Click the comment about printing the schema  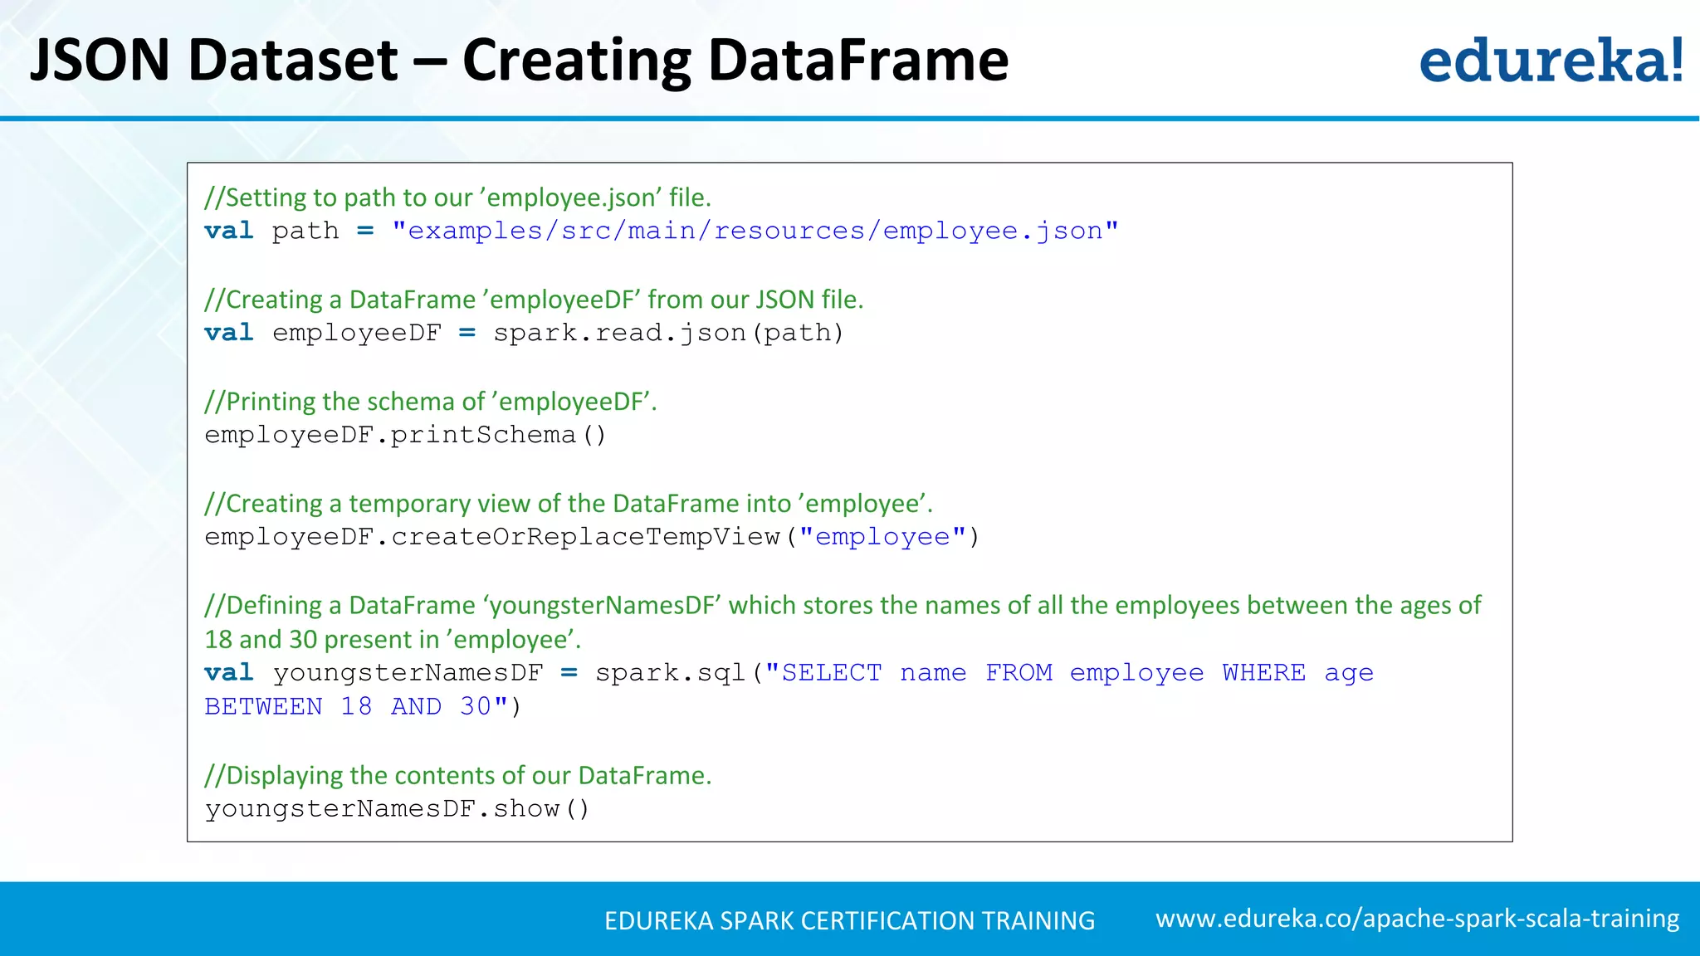pyautogui.click(x=431, y=402)
